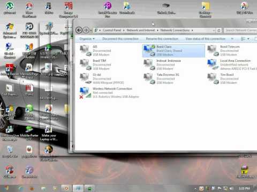Viewport: 257px width, 192px height.
Task: Open the Mercado Pago desktop shortcut
Action: 29,71
